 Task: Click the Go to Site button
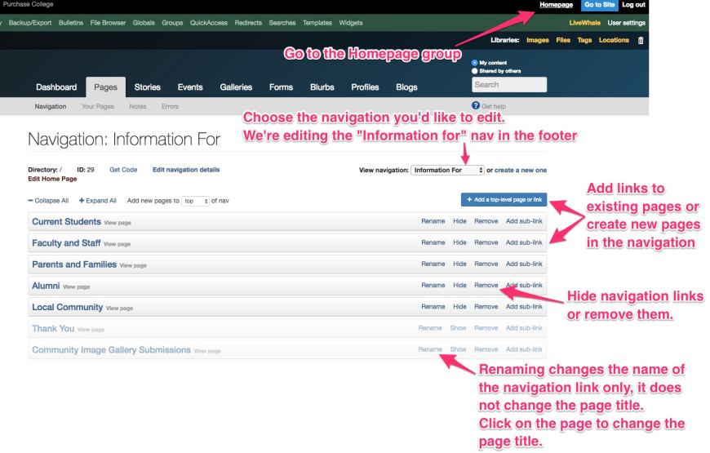click(x=600, y=5)
